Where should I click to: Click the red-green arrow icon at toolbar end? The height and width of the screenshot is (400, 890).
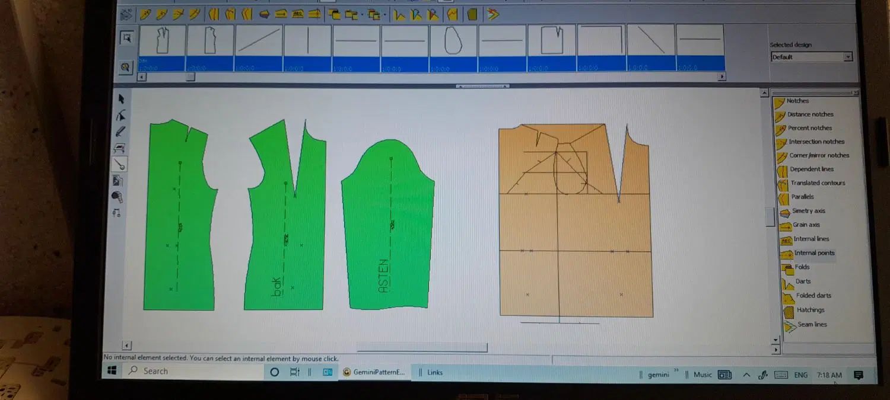pos(492,14)
